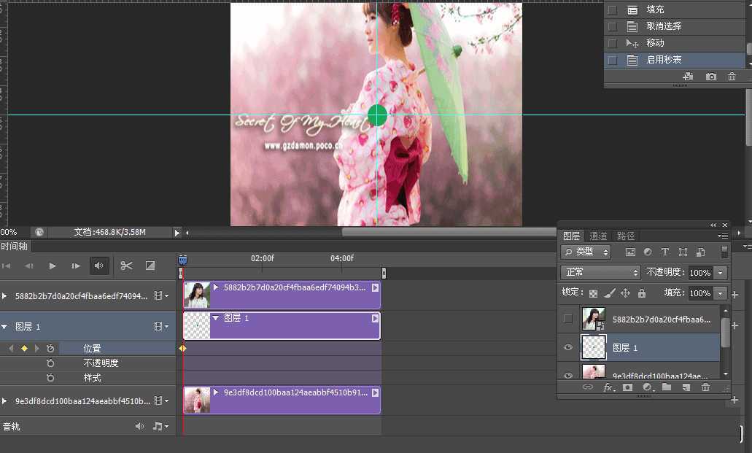Toggle the layer filtering switch

(x=724, y=252)
